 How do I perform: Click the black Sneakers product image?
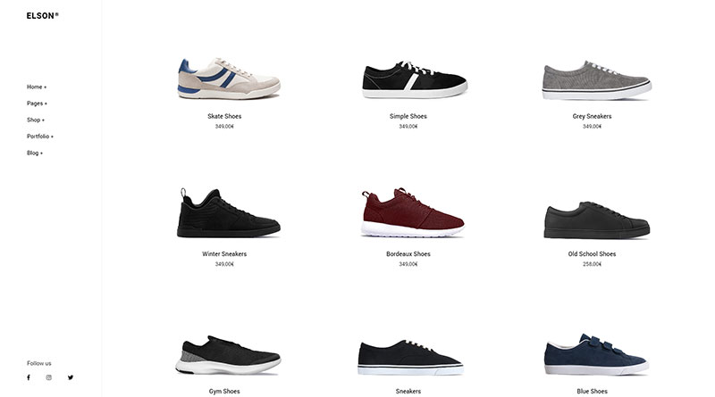[x=410, y=358]
